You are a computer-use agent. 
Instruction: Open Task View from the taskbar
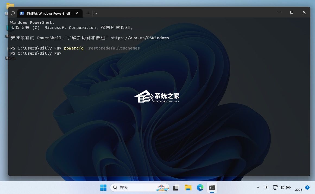coord(176,188)
